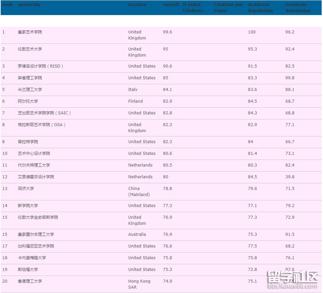
Task: Select the H-index Citations column header
Action: (x=193, y=7)
